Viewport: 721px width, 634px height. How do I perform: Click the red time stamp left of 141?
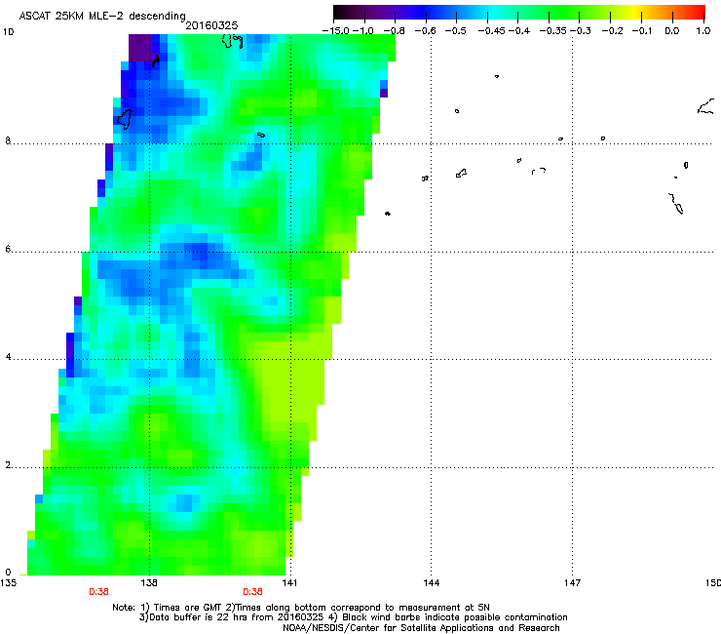[x=253, y=592]
